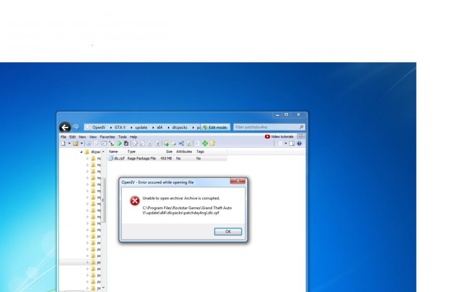
Task: Toggle the preview pane icon
Action: pyautogui.click(x=292, y=143)
